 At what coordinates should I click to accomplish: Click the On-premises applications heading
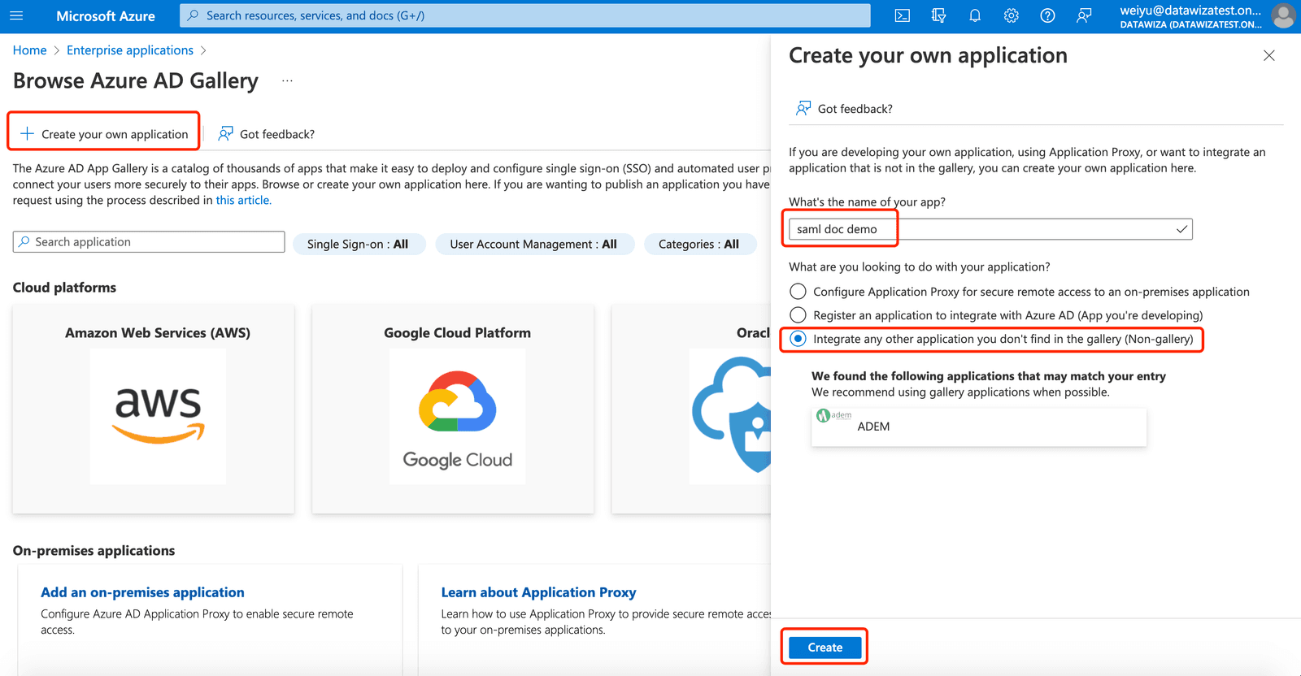pos(94,551)
